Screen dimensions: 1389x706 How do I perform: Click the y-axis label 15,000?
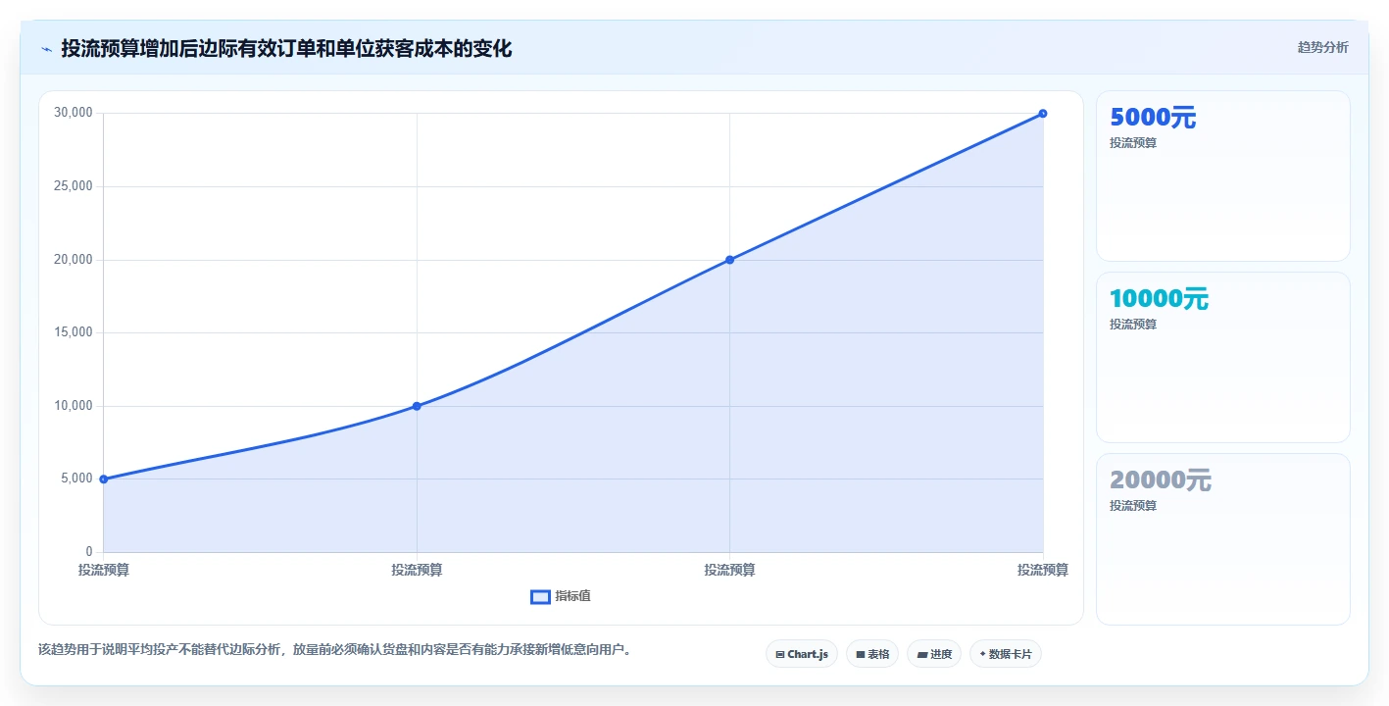74,332
